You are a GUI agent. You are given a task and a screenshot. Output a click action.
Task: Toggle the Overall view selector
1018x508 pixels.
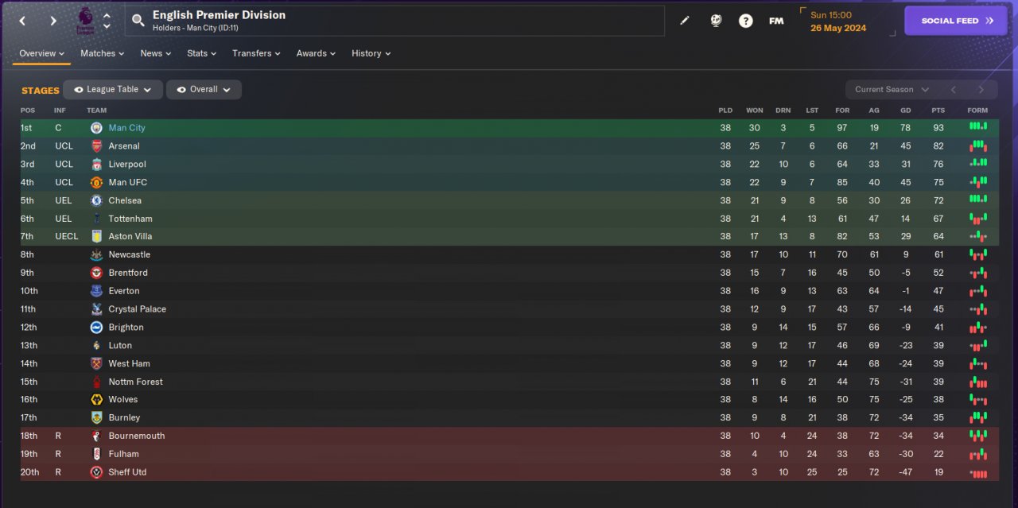tap(204, 90)
